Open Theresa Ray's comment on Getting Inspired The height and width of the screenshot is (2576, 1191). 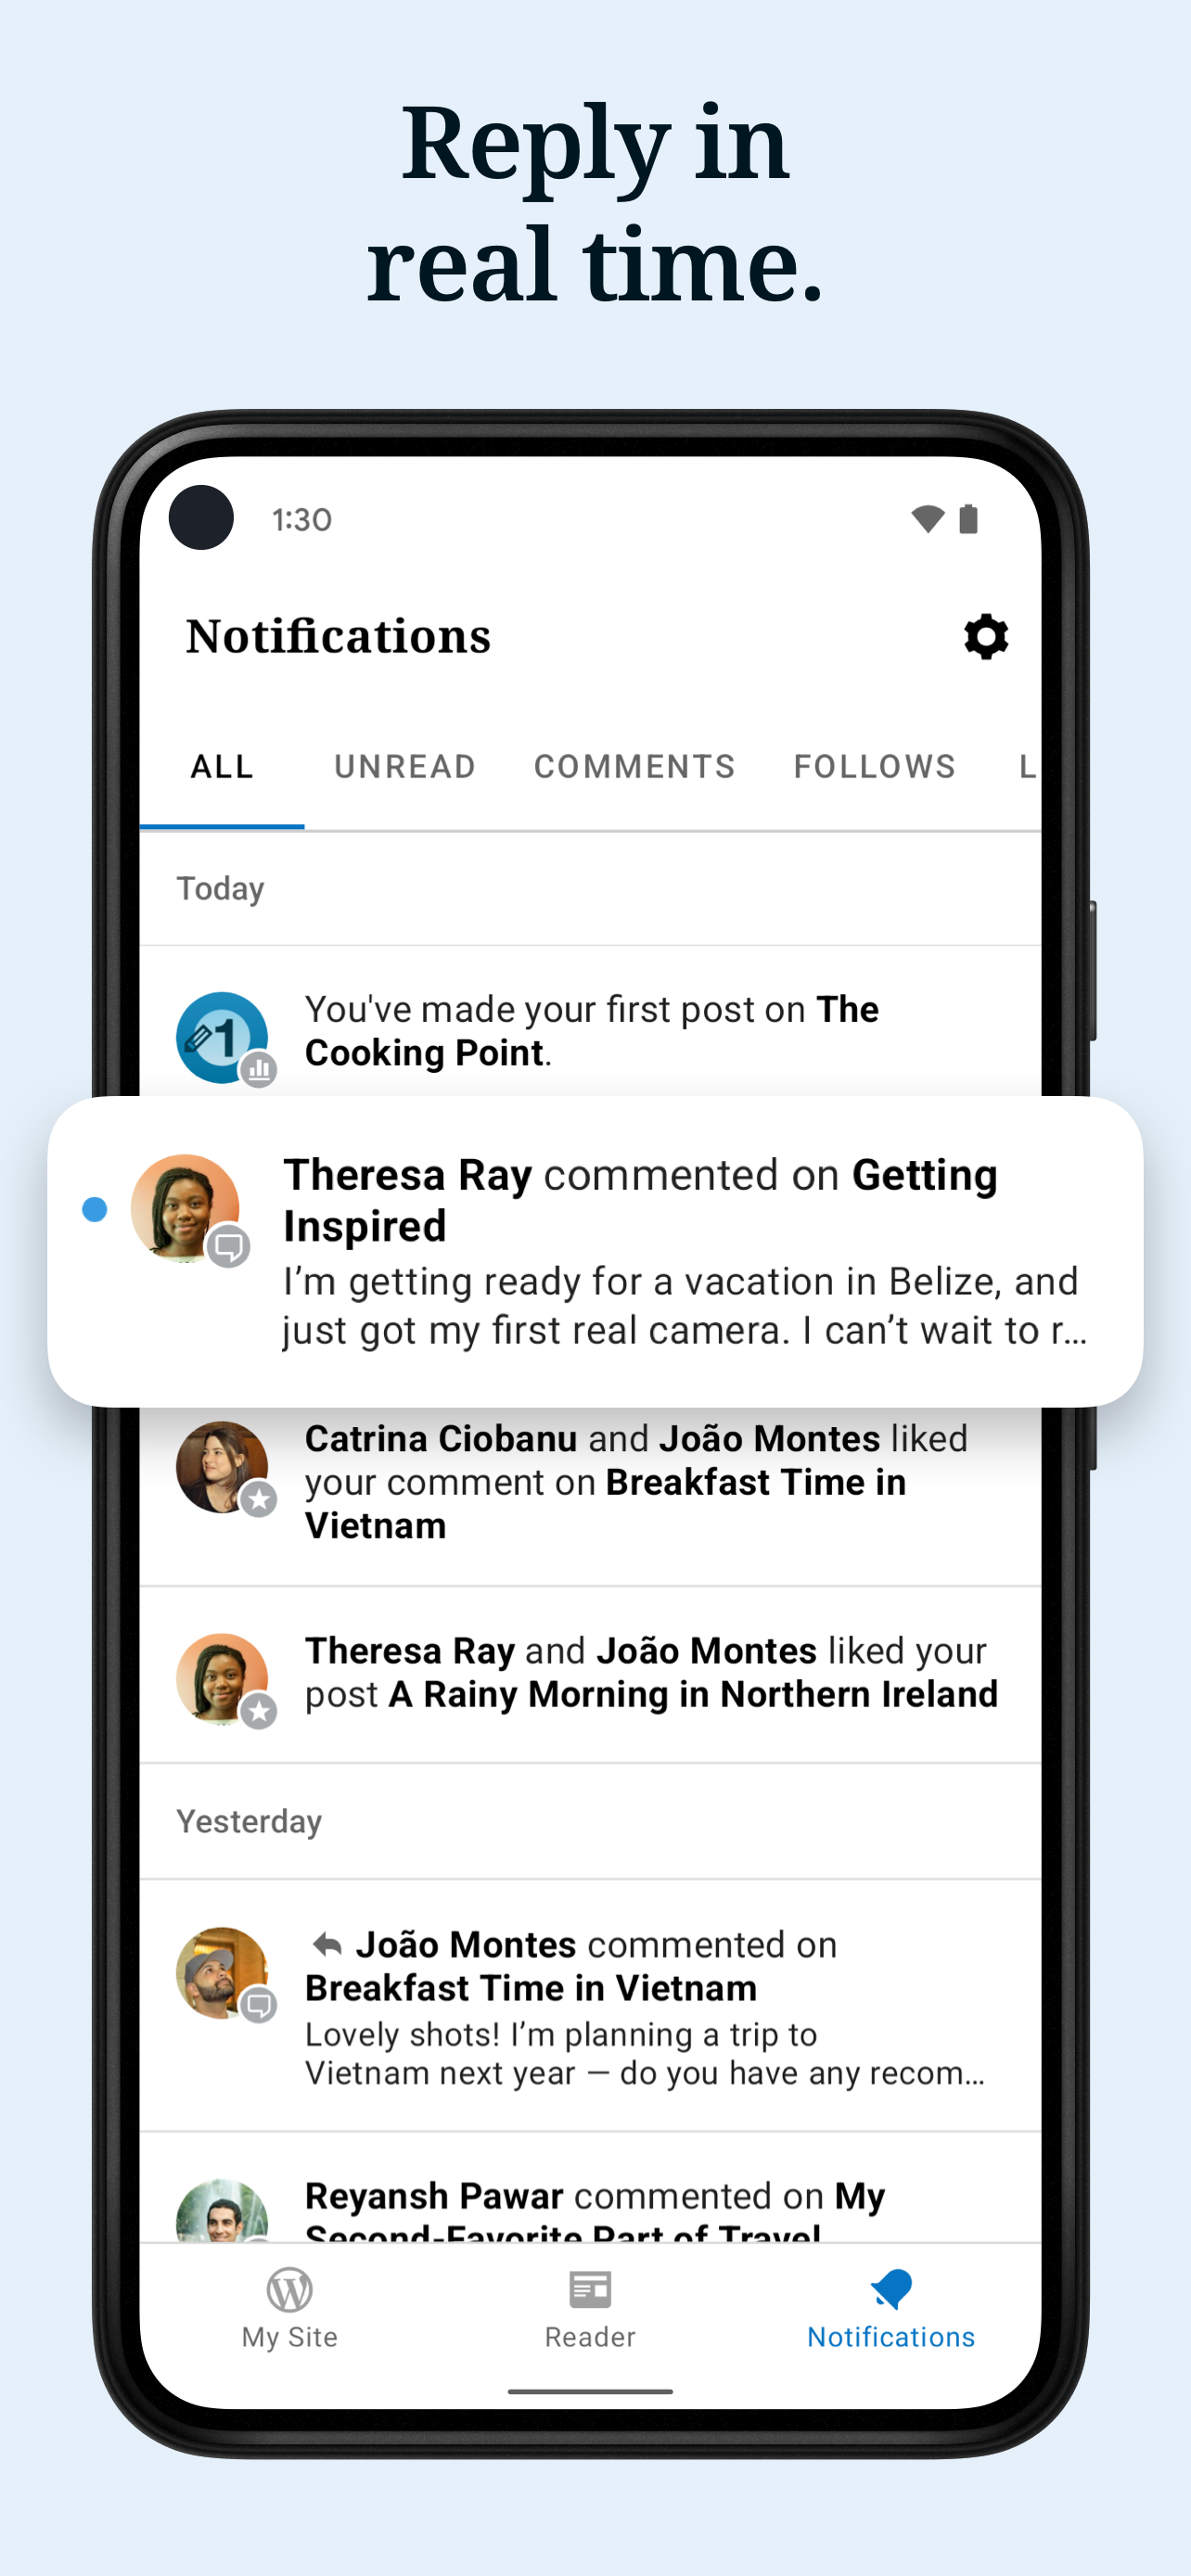point(595,1251)
